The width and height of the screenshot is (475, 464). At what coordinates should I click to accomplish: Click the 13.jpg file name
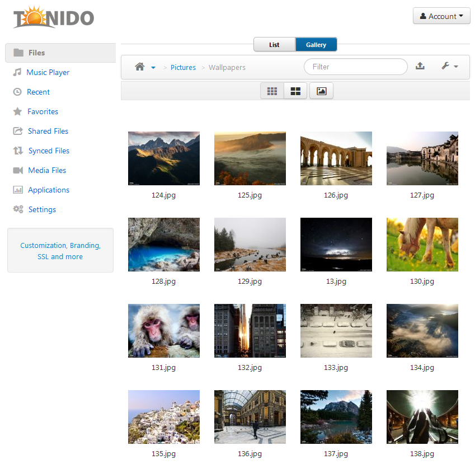point(336,282)
